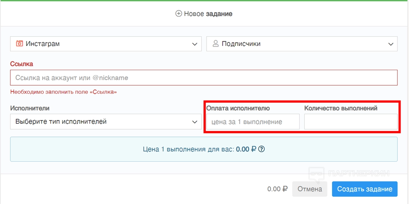The image size is (409, 204).
Task: Click the Оплата исполнителю label text
Action: (x=238, y=108)
